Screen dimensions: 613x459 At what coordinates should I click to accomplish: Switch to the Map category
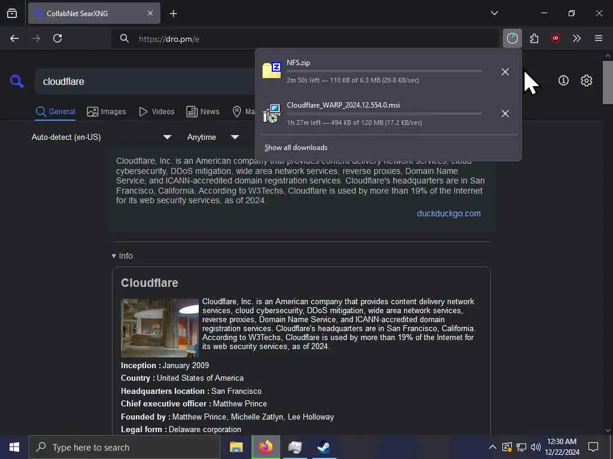point(243,112)
